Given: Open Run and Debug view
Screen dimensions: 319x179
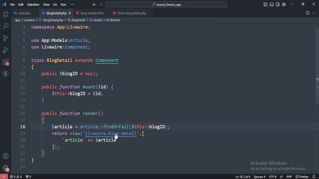Looking at the screenshot, I should click(5, 50).
